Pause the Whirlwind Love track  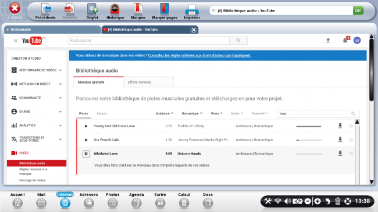pyautogui.click(x=86, y=154)
